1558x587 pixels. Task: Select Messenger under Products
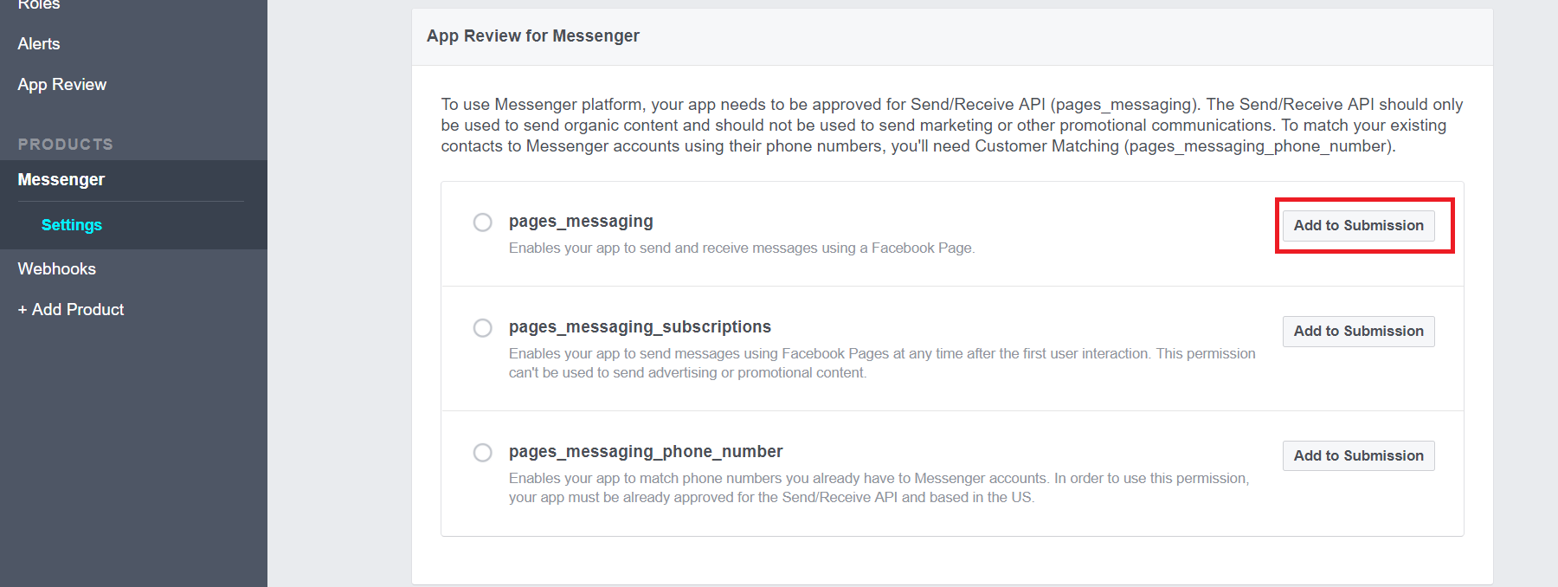(x=61, y=179)
